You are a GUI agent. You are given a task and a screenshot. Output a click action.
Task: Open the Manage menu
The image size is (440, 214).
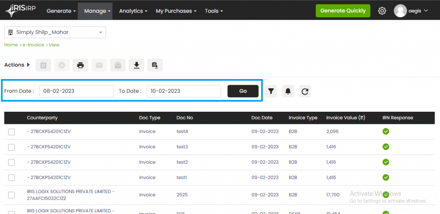(x=95, y=11)
